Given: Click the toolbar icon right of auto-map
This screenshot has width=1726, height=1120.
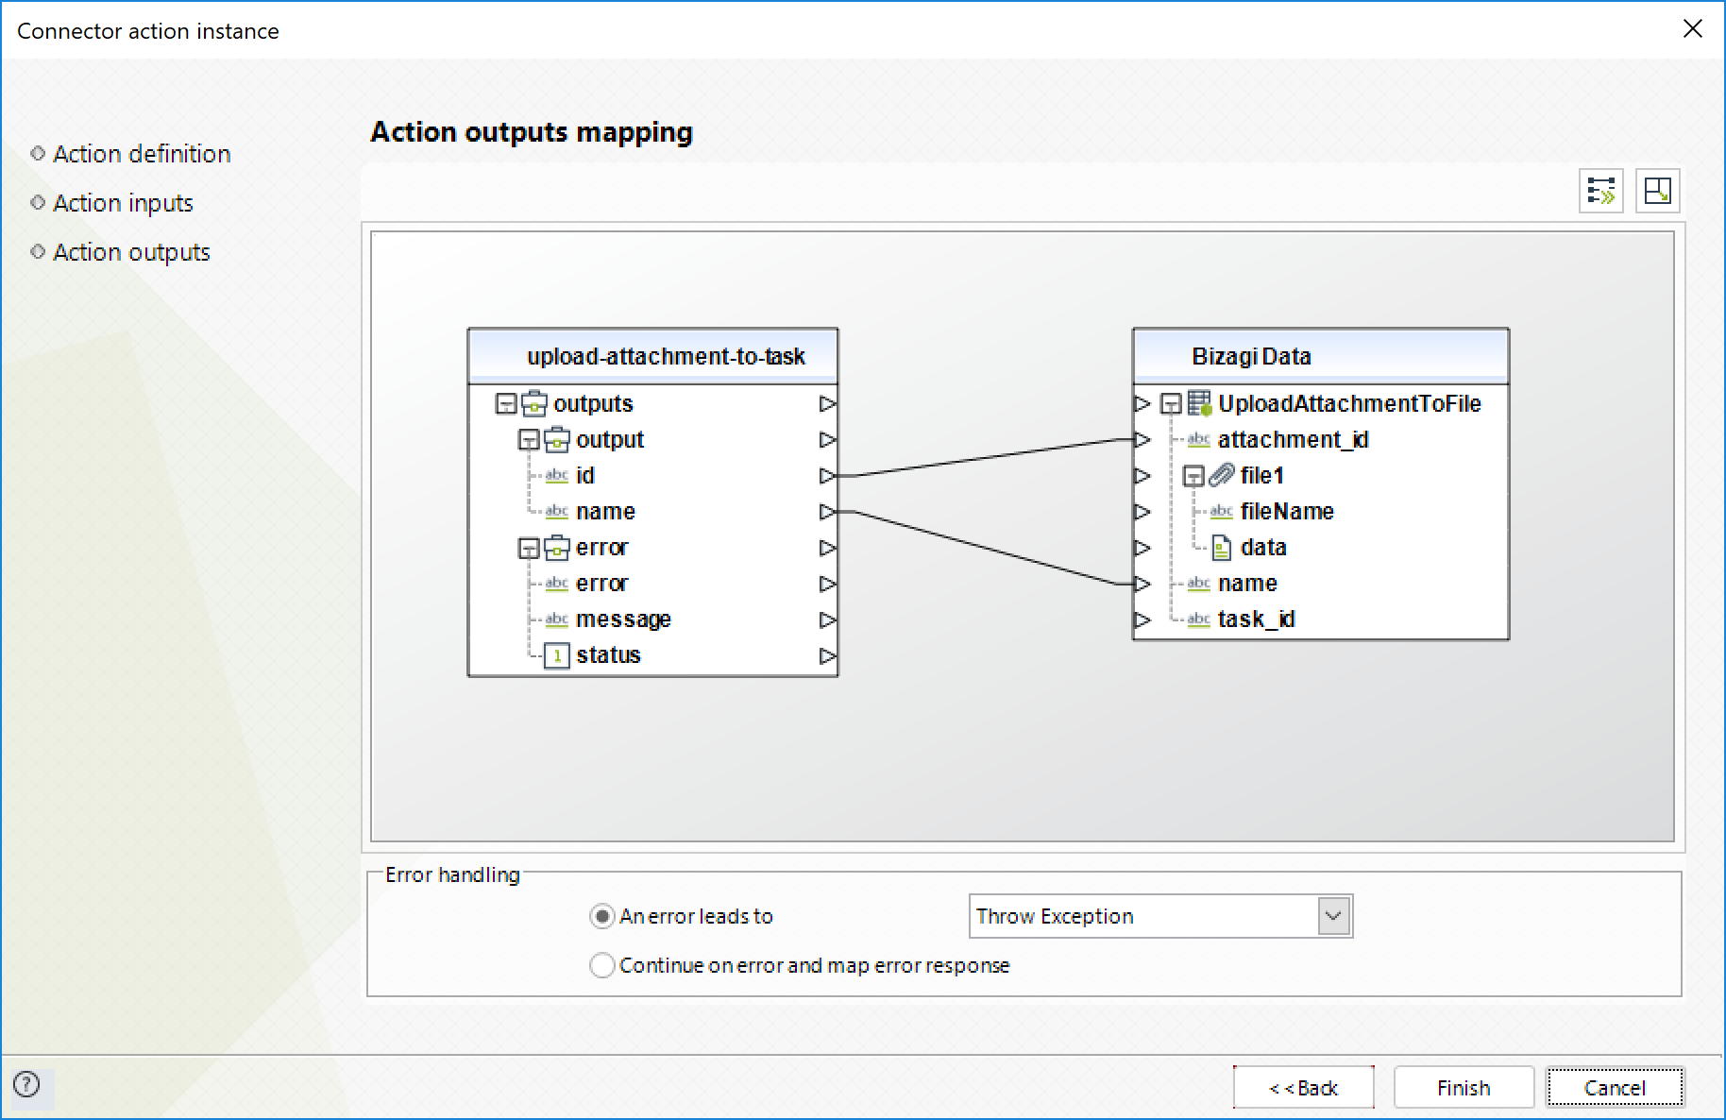Looking at the screenshot, I should coord(1657,191).
